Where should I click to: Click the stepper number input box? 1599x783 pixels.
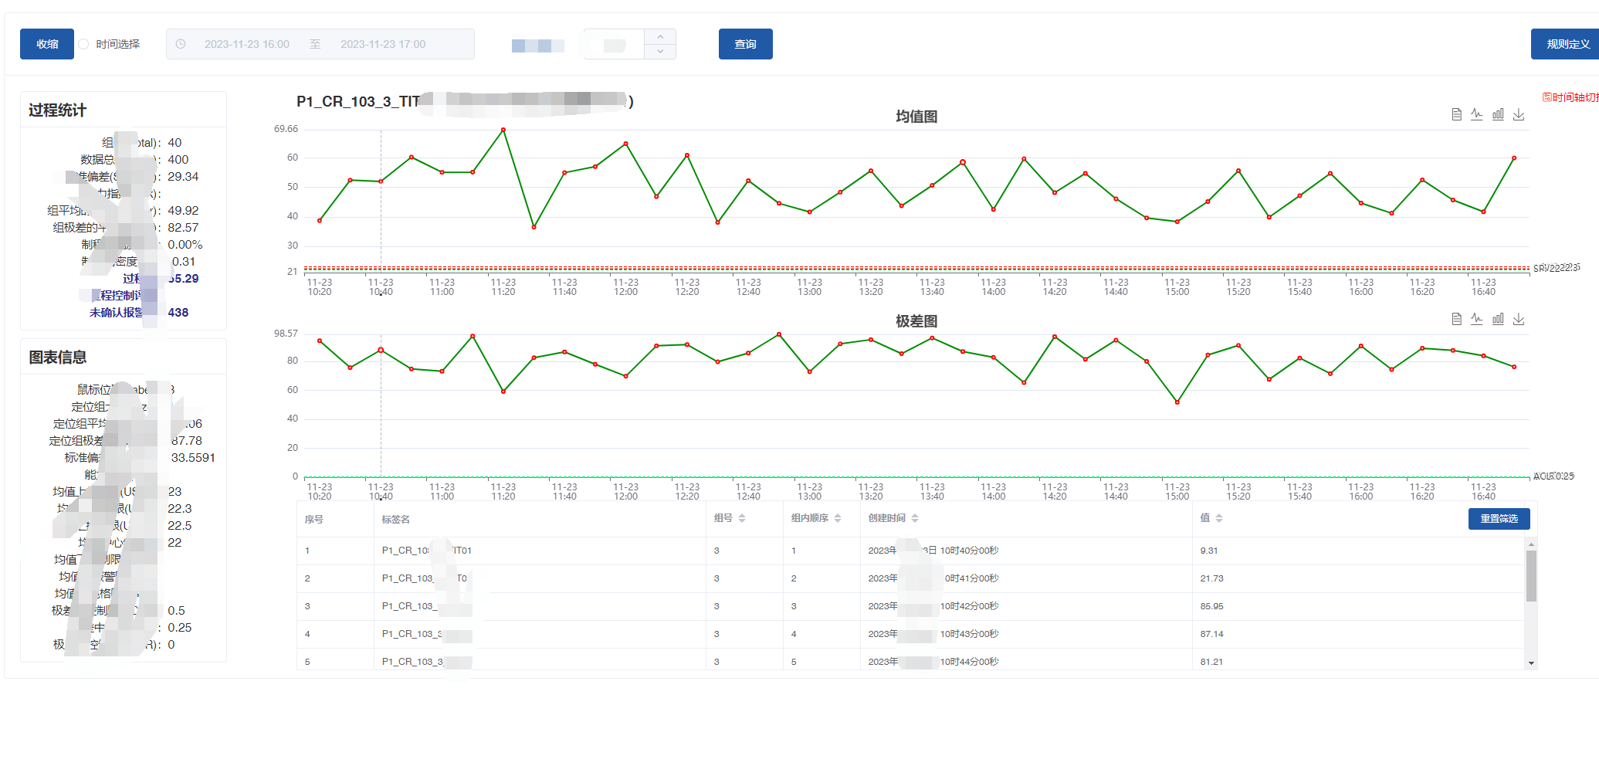(x=614, y=44)
